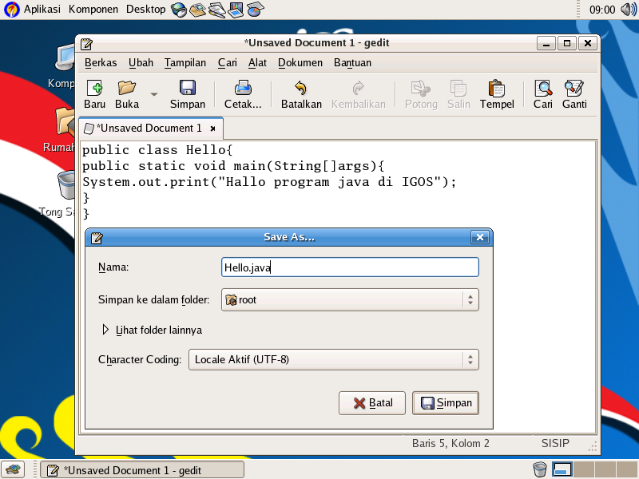Click the Potong scissors icon
This screenshot has width=639, height=479.
pos(421,88)
